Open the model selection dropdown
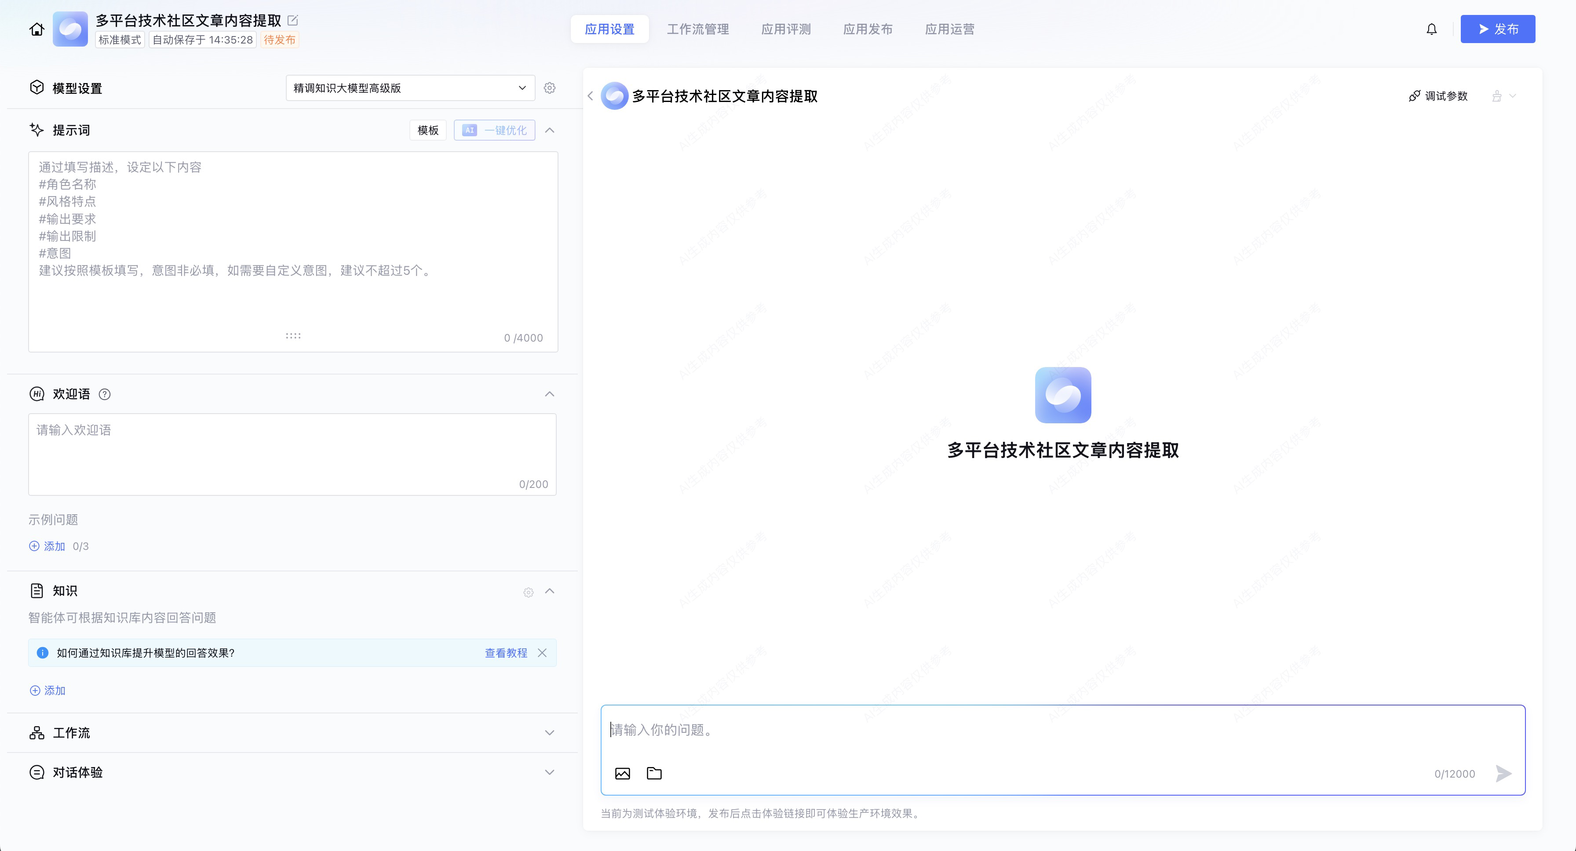Image resolution: width=1576 pixels, height=851 pixels. pos(410,88)
